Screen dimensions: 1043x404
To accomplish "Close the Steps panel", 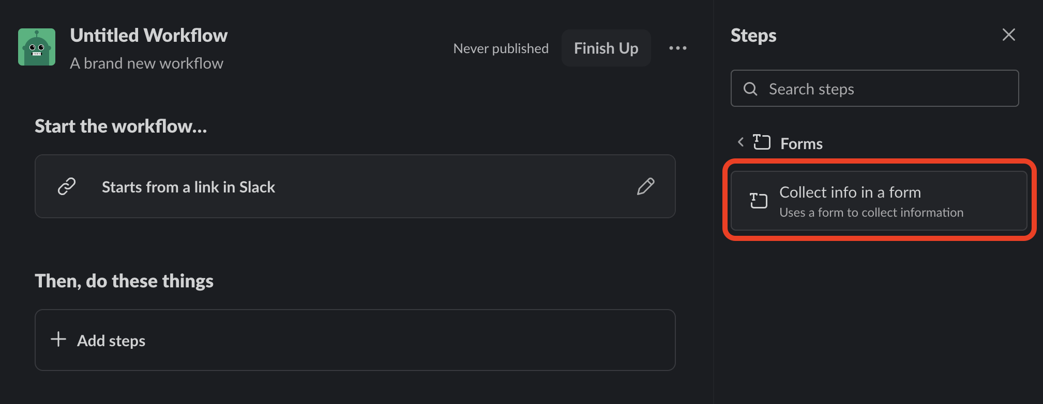I will click(1008, 35).
